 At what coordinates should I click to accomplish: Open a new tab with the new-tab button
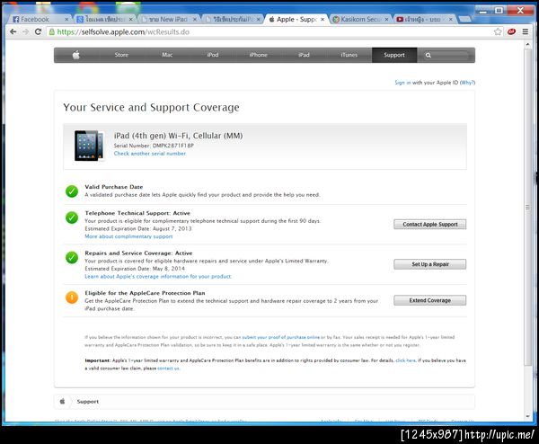(465, 19)
